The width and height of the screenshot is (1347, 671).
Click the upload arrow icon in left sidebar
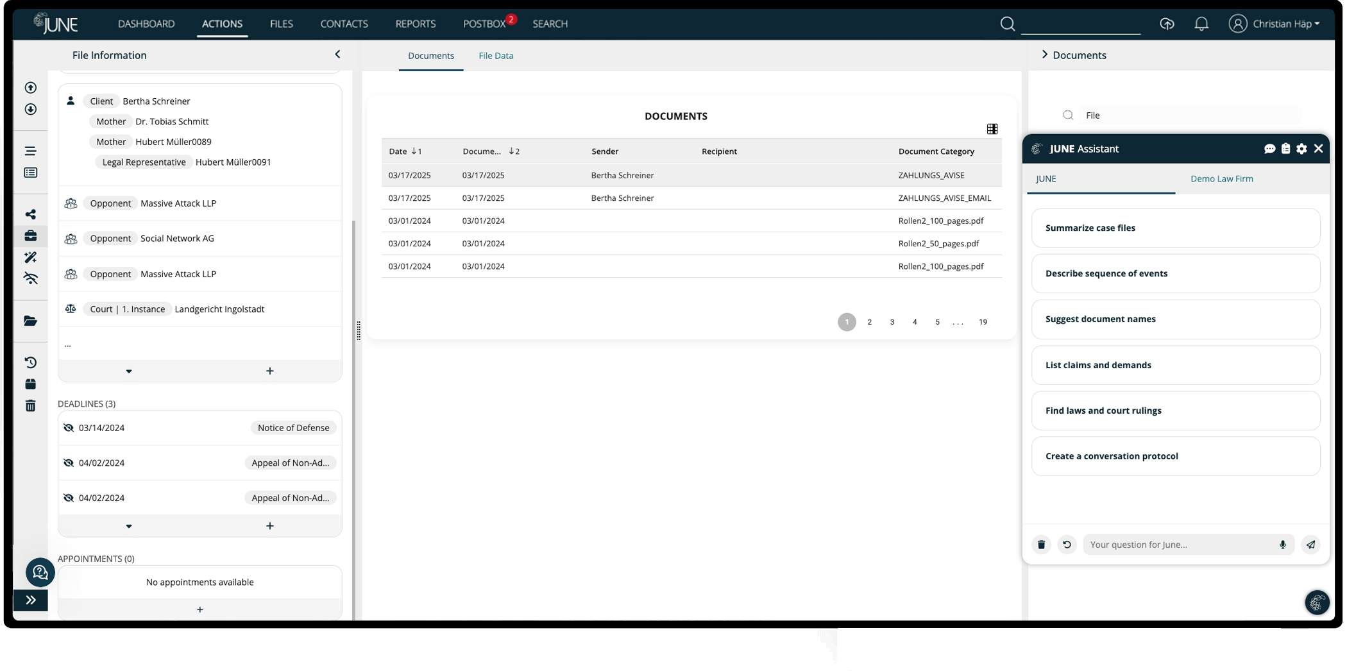coord(30,88)
